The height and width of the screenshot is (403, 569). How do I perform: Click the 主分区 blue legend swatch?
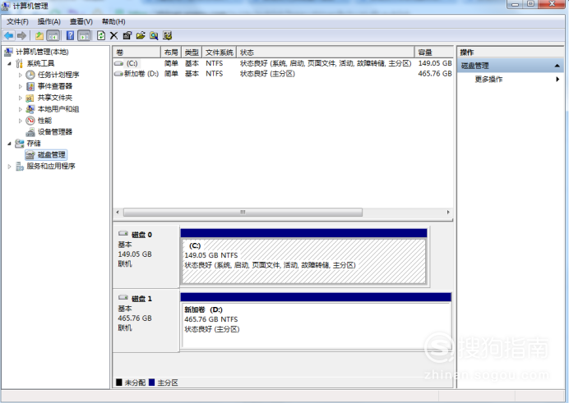tap(151, 382)
